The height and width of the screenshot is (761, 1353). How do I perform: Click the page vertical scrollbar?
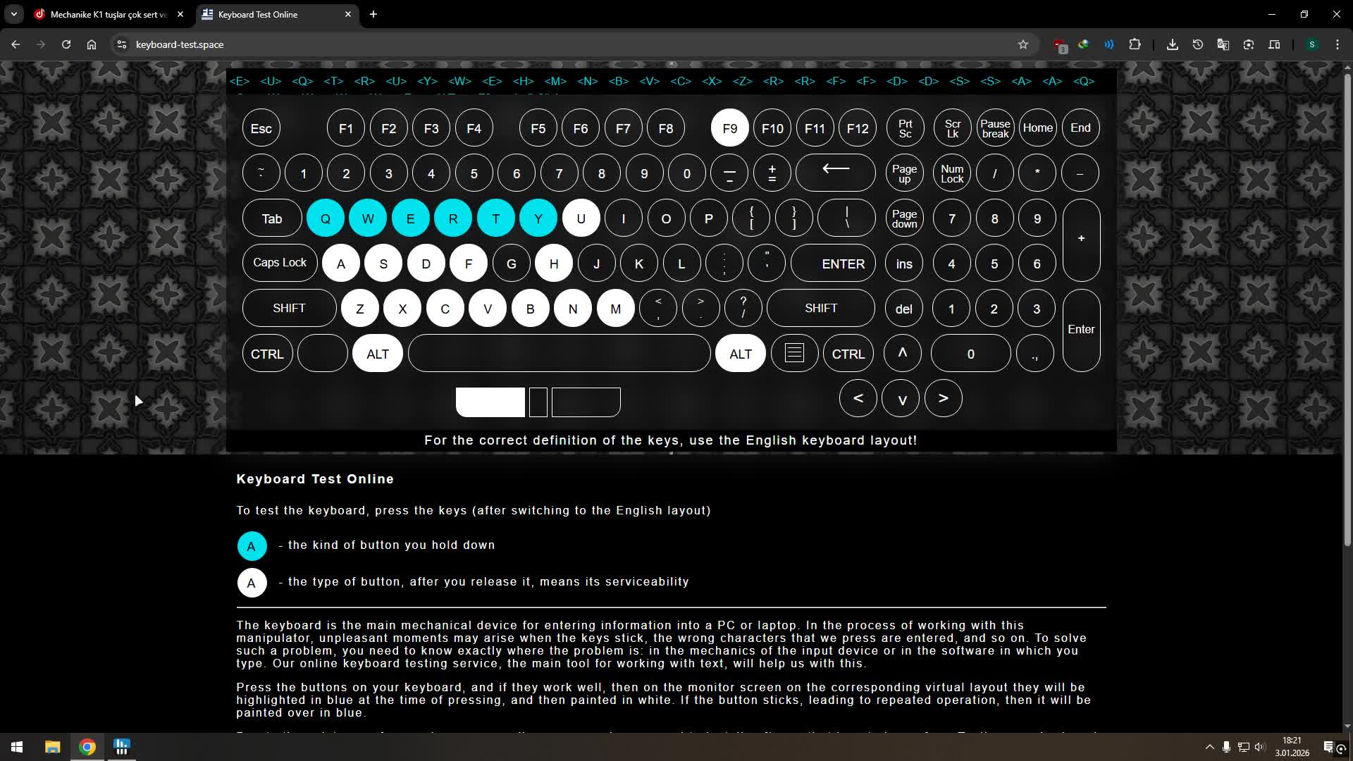pyautogui.click(x=1347, y=310)
